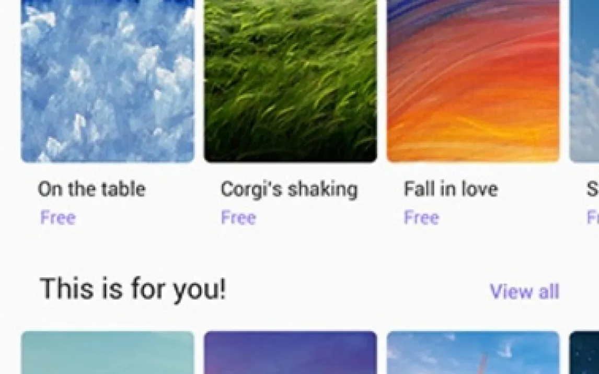Select the partially visible sky thumbnail in the top row

point(584,81)
